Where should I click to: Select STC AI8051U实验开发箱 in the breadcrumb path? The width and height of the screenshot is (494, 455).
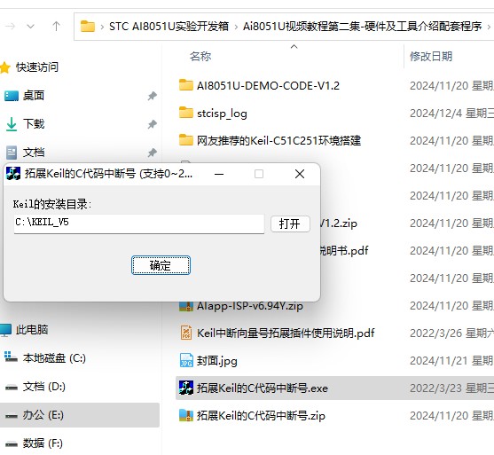(x=169, y=26)
